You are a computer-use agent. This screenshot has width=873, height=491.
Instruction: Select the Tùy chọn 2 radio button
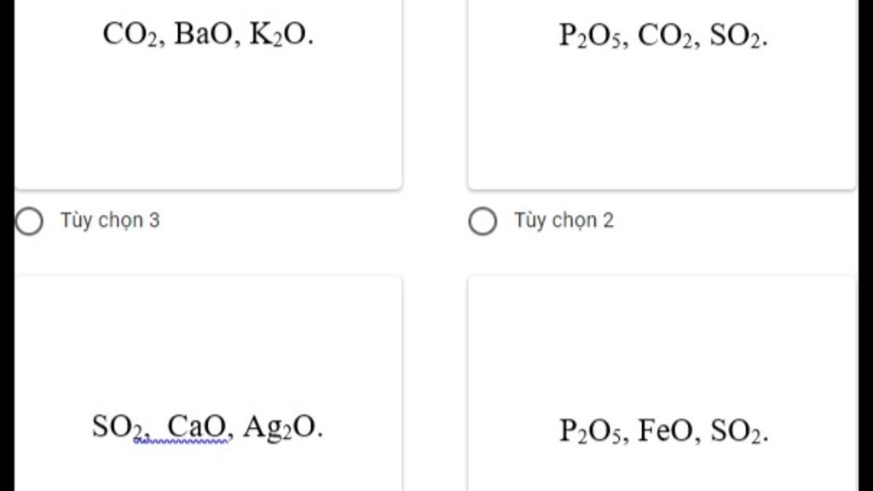483,222
